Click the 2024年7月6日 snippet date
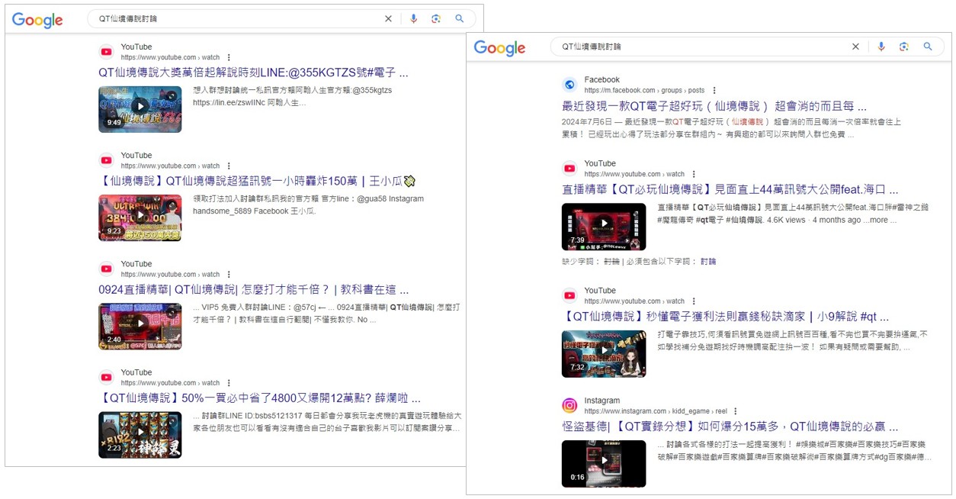The width and height of the screenshot is (956, 499). pyautogui.click(x=587, y=122)
